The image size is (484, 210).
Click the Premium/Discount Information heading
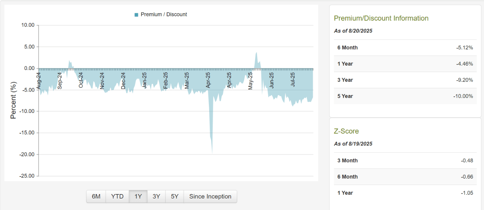tap(381, 18)
